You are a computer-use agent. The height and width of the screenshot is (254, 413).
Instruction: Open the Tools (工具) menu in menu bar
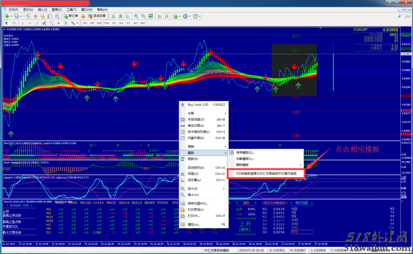pos(71,9)
